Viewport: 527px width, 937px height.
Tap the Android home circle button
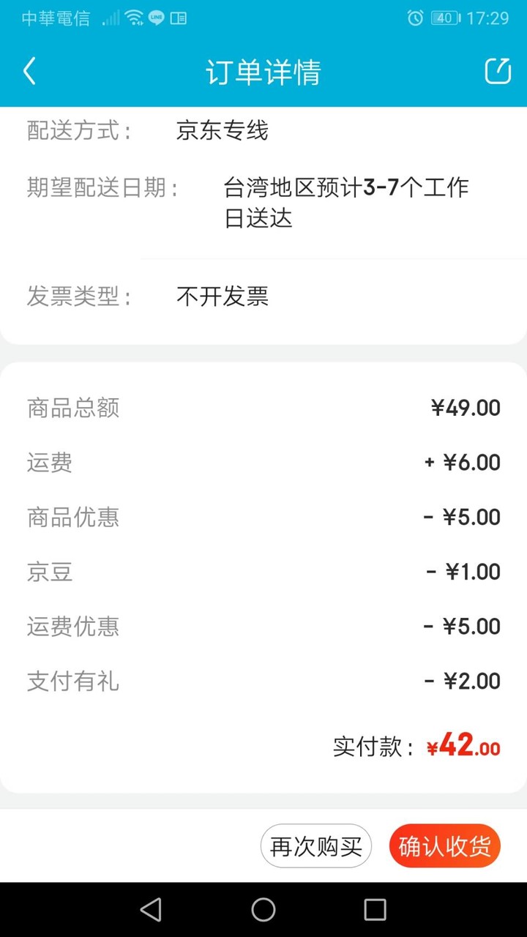click(263, 909)
